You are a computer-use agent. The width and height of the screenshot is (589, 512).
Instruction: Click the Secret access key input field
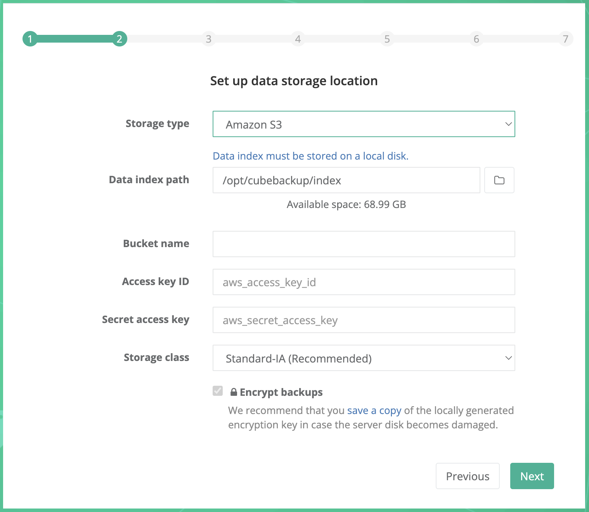click(x=364, y=320)
